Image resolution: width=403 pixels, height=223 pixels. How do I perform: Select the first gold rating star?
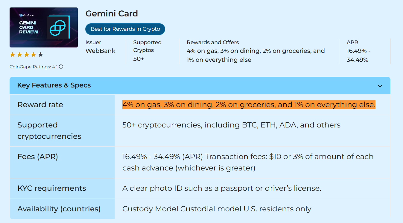coord(13,54)
